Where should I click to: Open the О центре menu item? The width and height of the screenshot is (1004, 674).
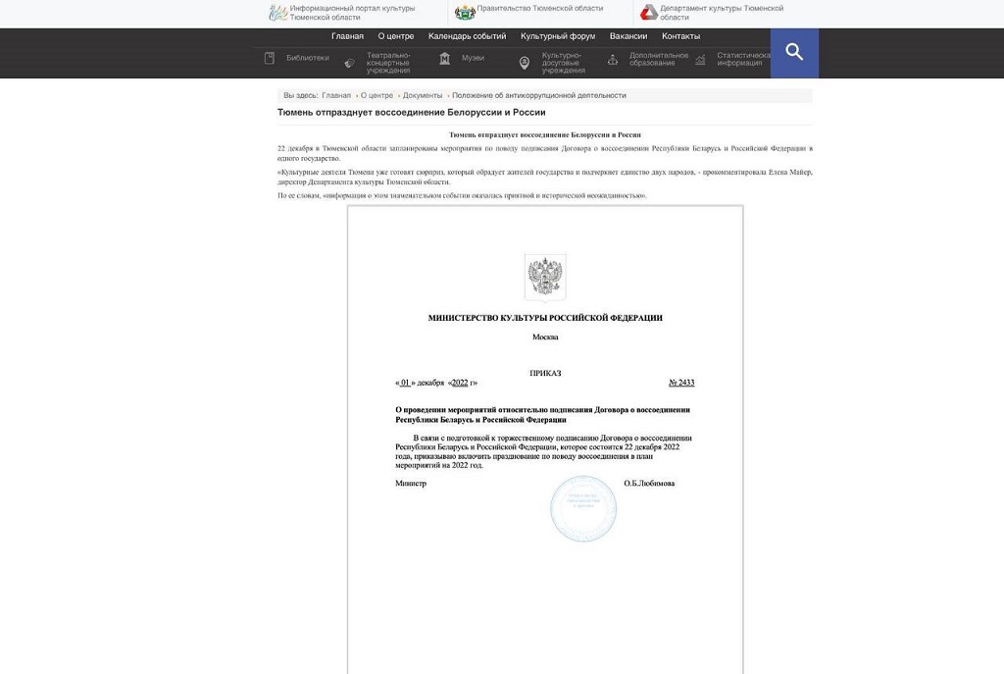click(396, 36)
